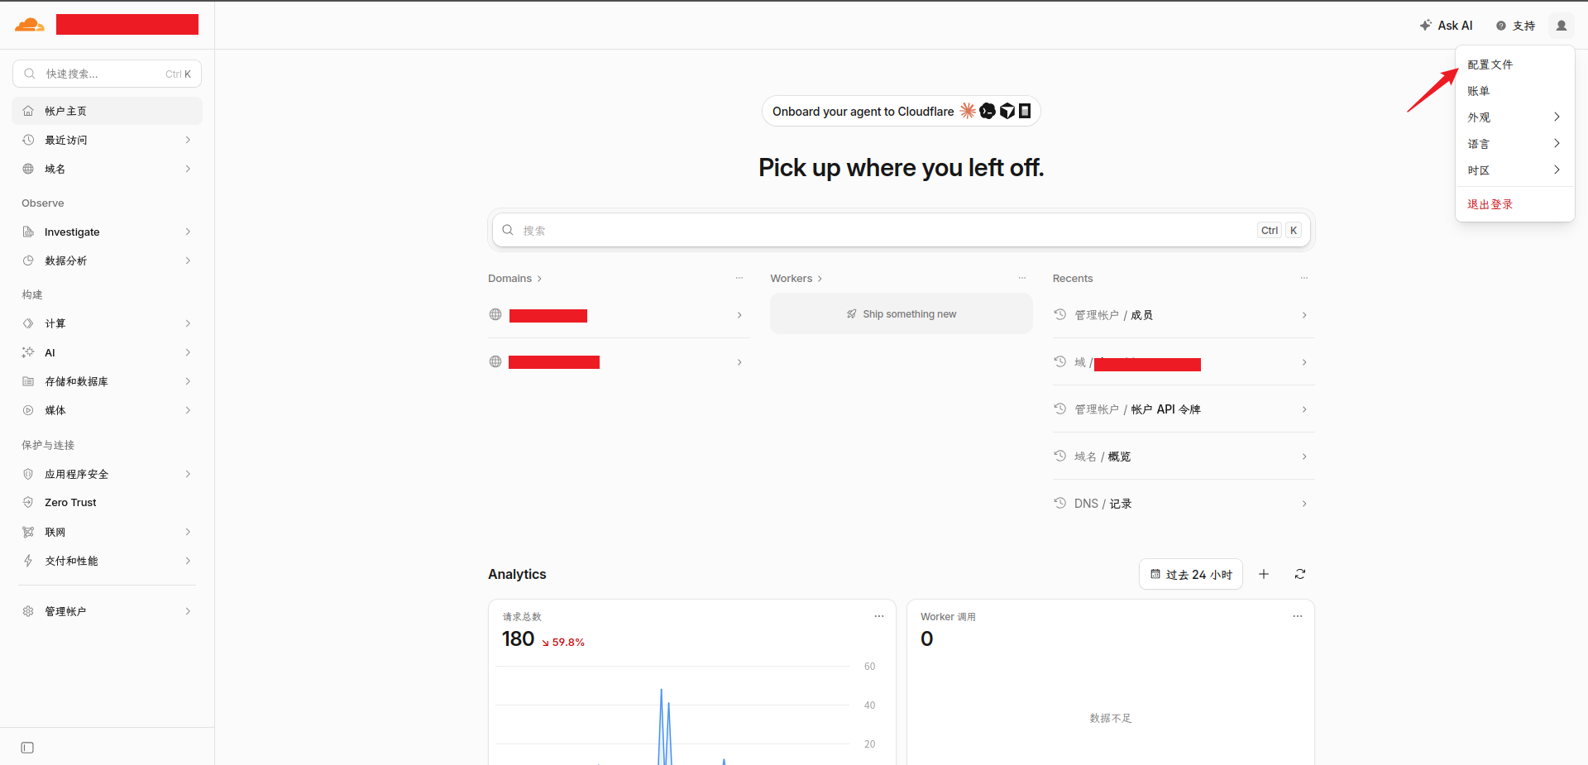Screen dimensions: 1588x765
Task: Click the Ship something new button
Action: pos(902,314)
